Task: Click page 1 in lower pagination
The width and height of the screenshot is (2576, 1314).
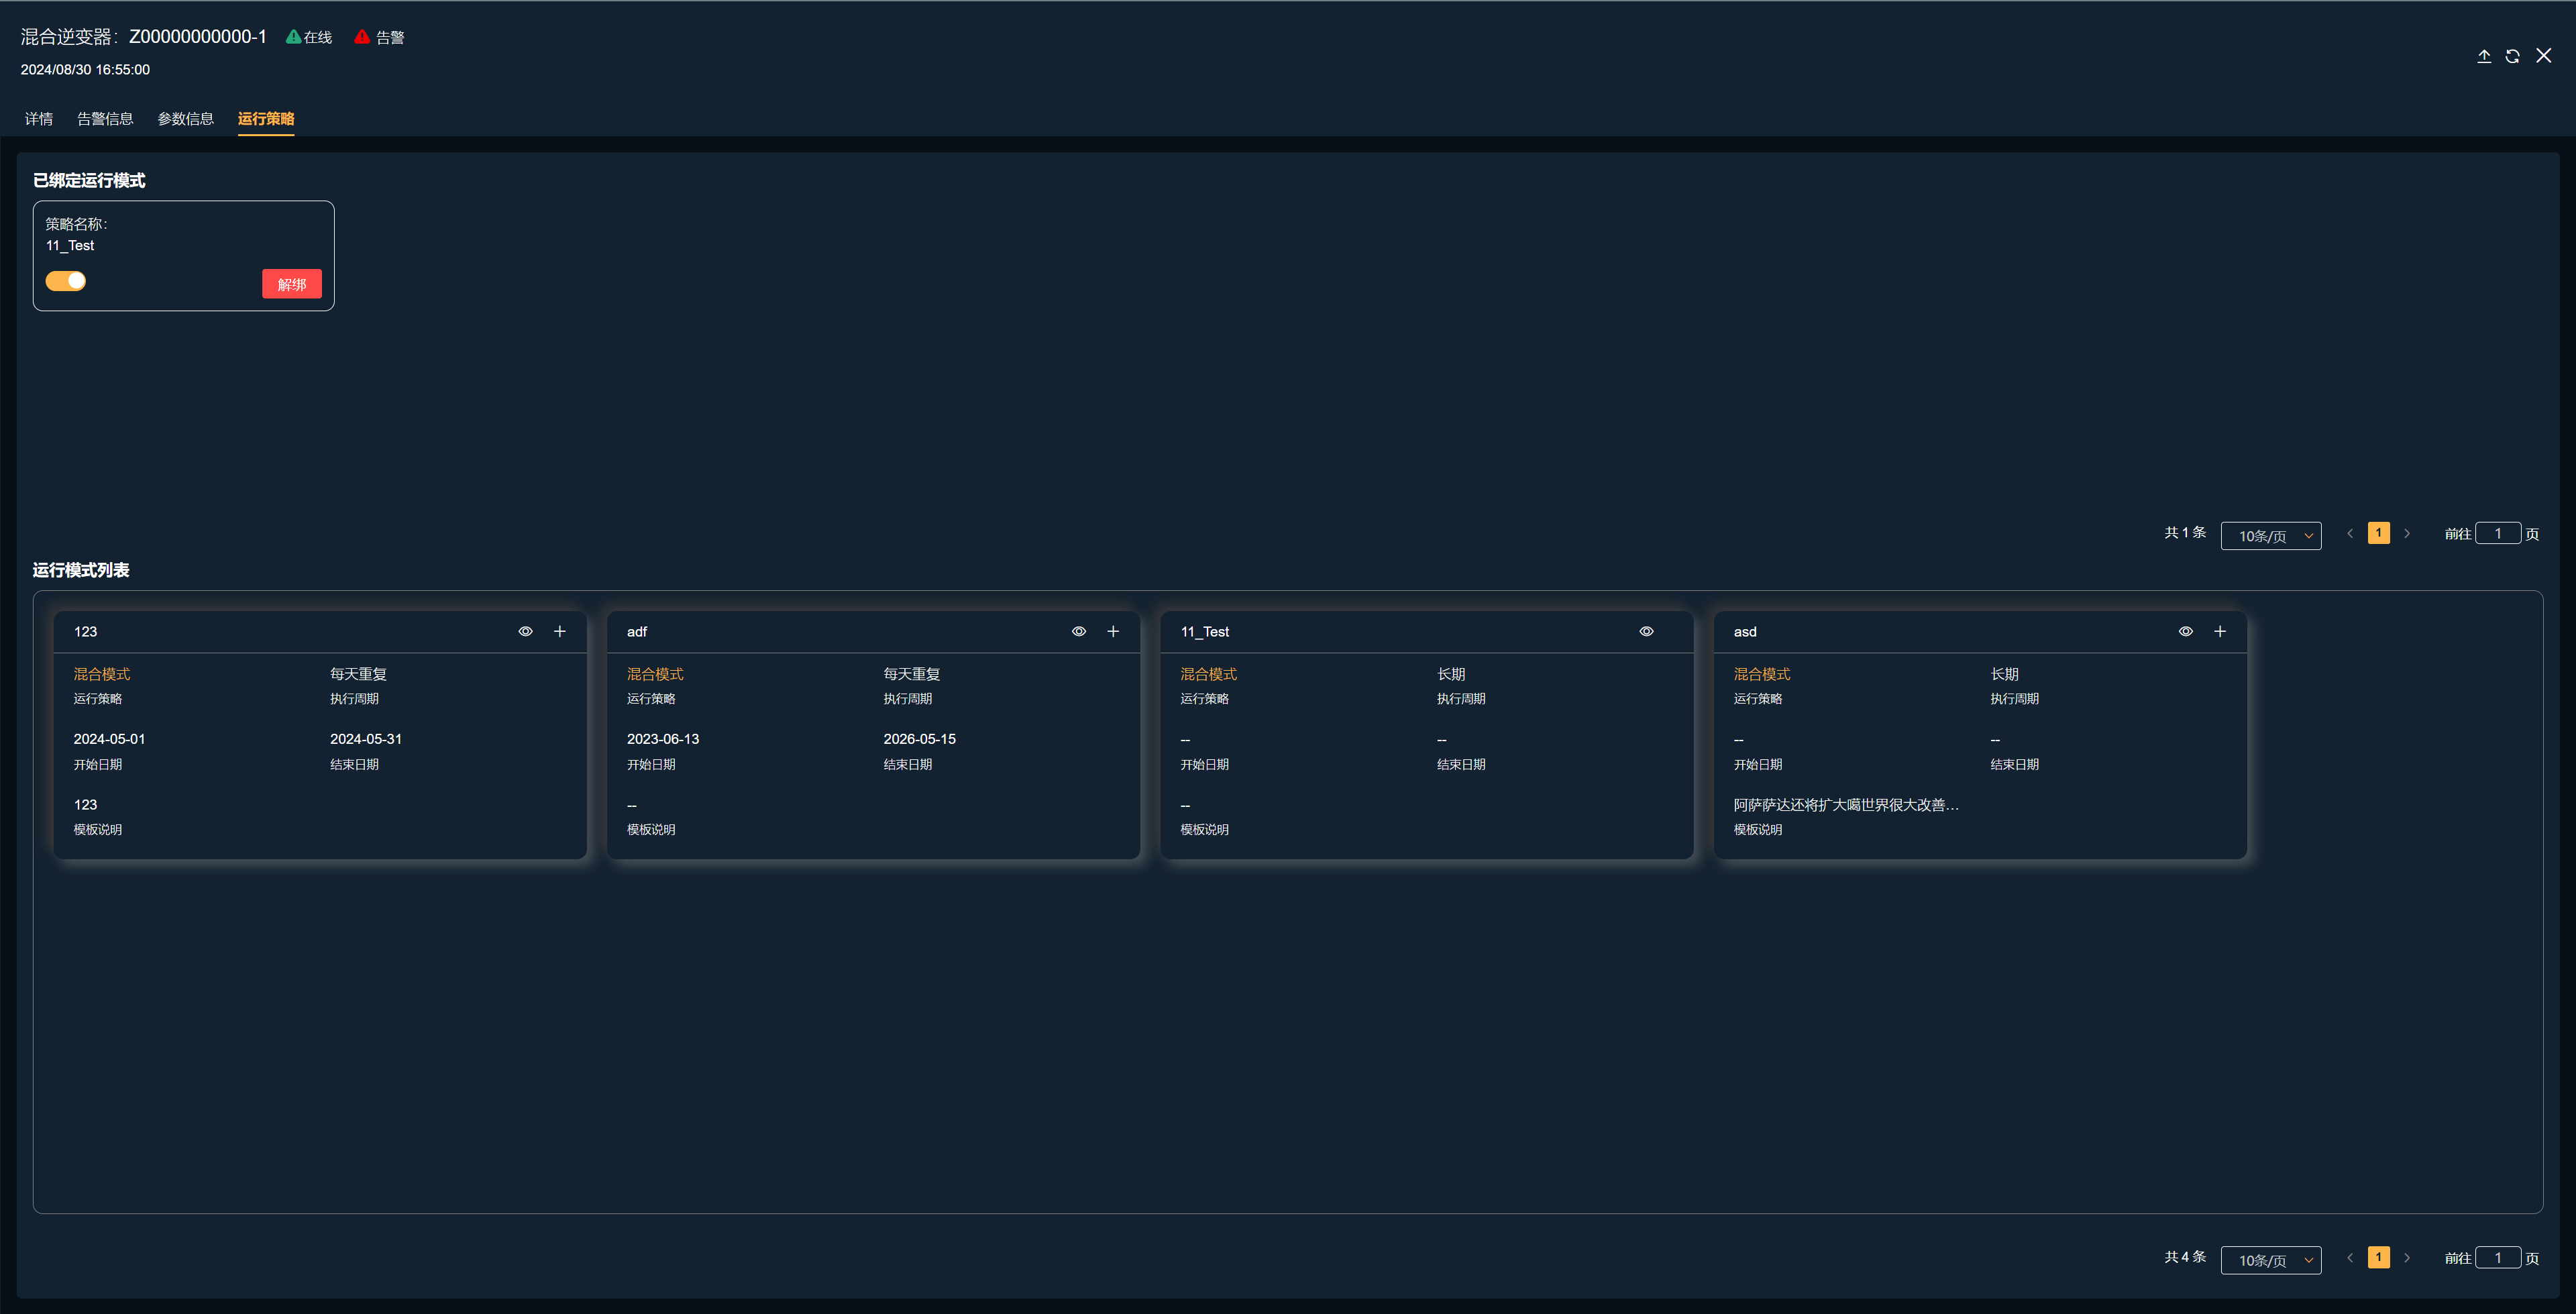Action: [x=2379, y=1257]
